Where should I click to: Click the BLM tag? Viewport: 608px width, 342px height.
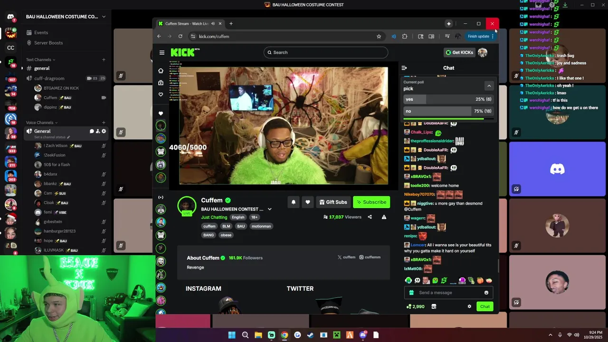click(x=226, y=226)
